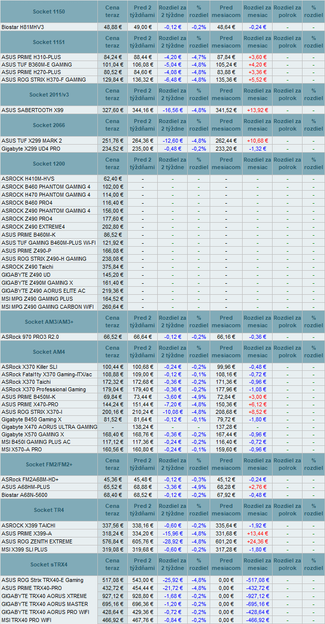Click ASUS PRIME H270-PLUS product name
325x624 pixels.
(x=31, y=72)
